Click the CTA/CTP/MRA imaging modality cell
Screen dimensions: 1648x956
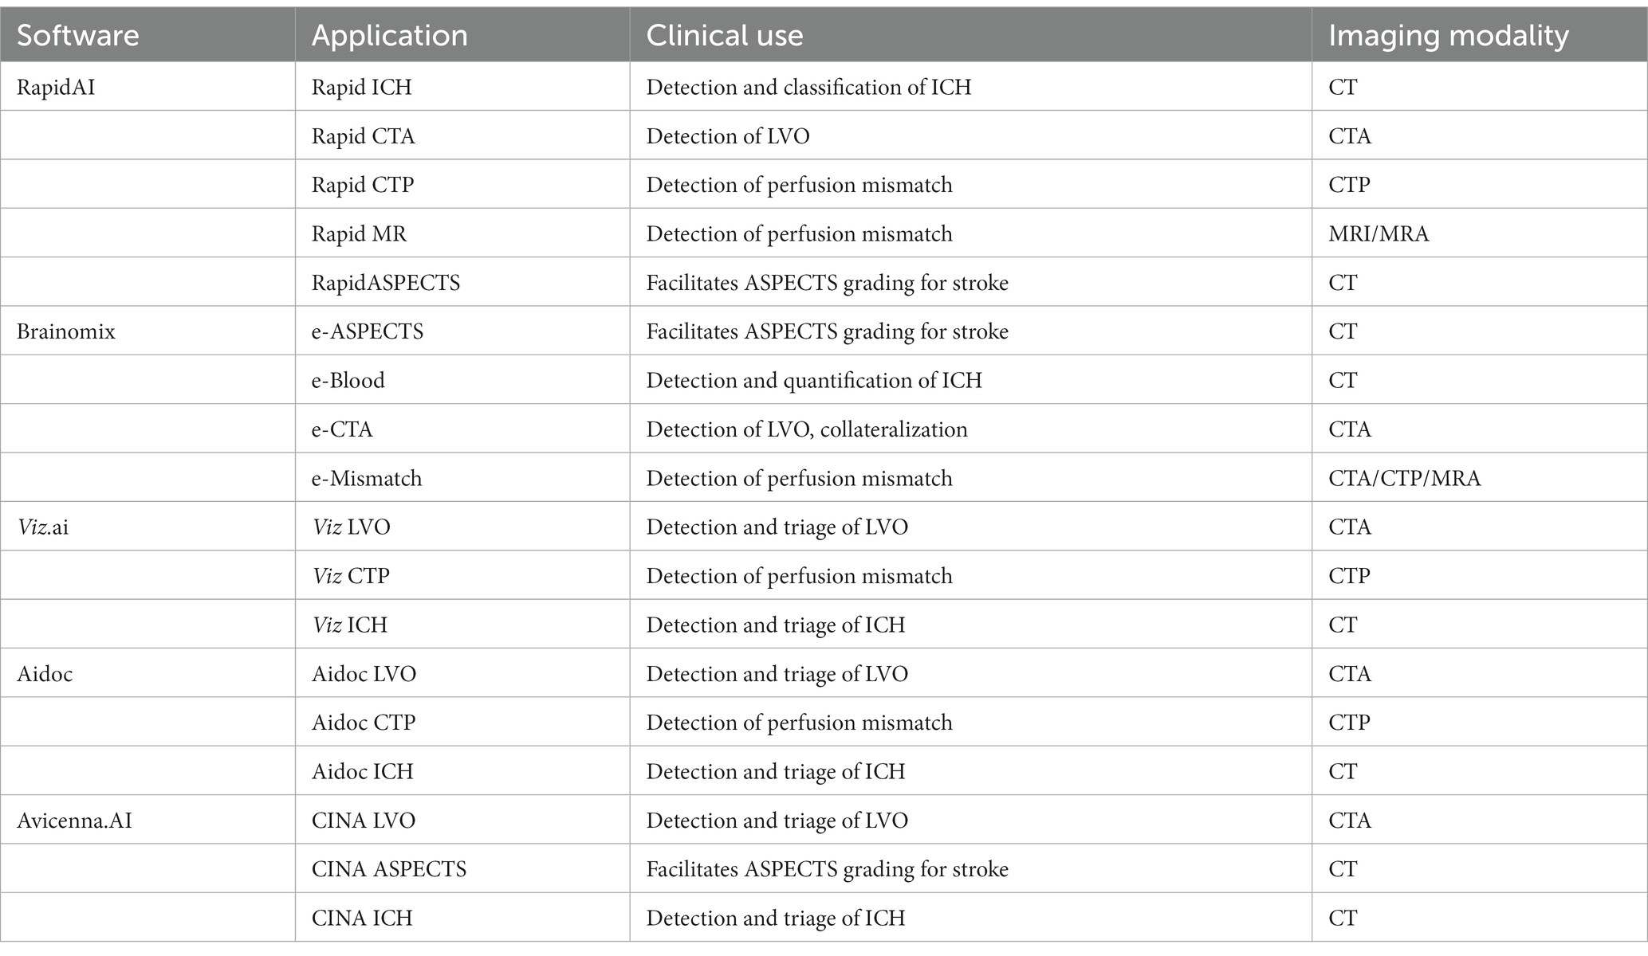pyautogui.click(x=1480, y=478)
